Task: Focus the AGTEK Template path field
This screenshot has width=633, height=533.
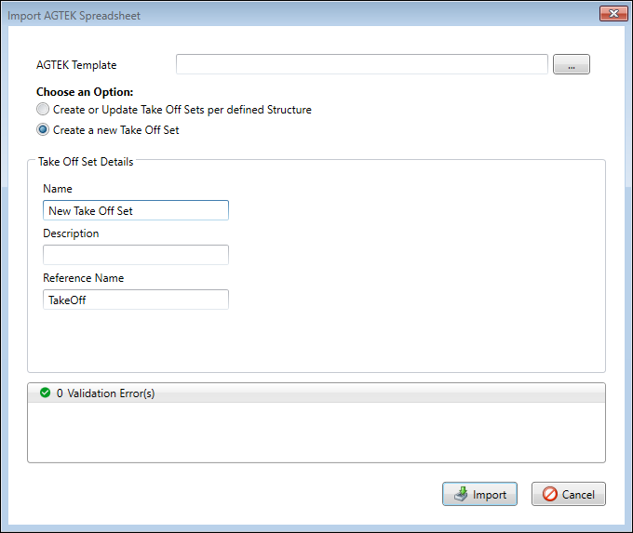Action: (361, 64)
